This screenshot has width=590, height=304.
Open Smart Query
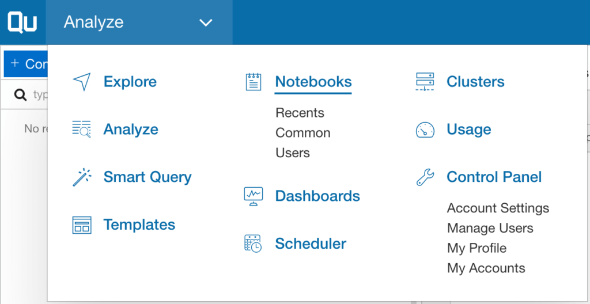[147, 177]
